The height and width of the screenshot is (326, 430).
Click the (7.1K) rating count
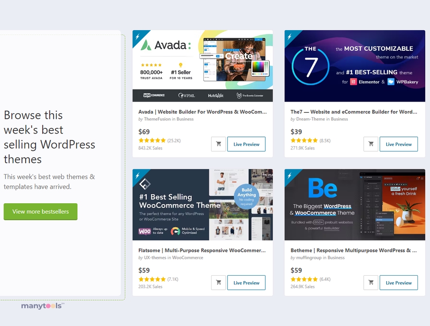click(173, 279)
